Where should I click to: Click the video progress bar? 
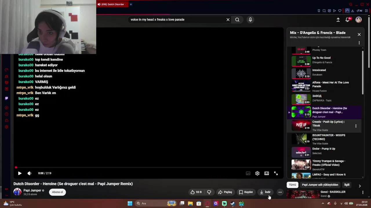(148, 167)
